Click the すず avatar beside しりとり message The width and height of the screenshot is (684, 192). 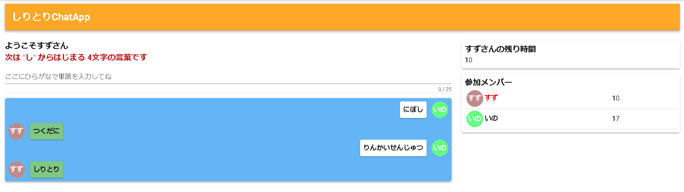pos(17,170)
